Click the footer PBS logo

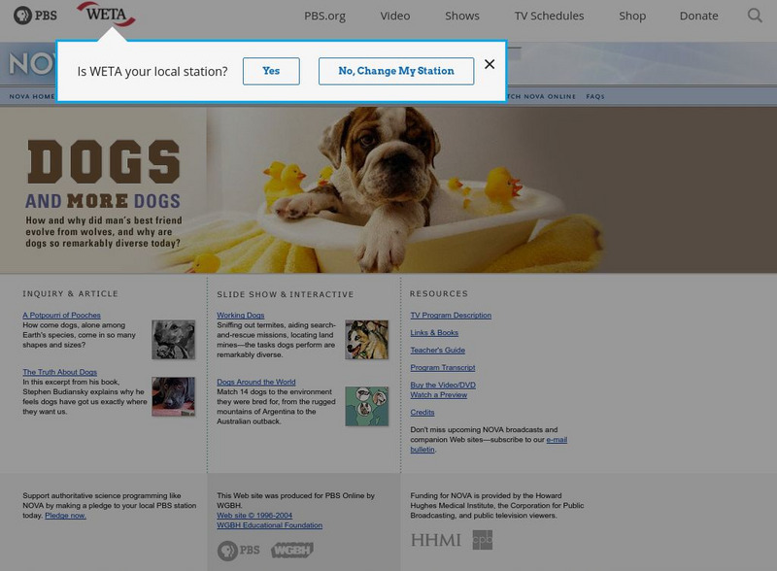[x=238, y=551]
